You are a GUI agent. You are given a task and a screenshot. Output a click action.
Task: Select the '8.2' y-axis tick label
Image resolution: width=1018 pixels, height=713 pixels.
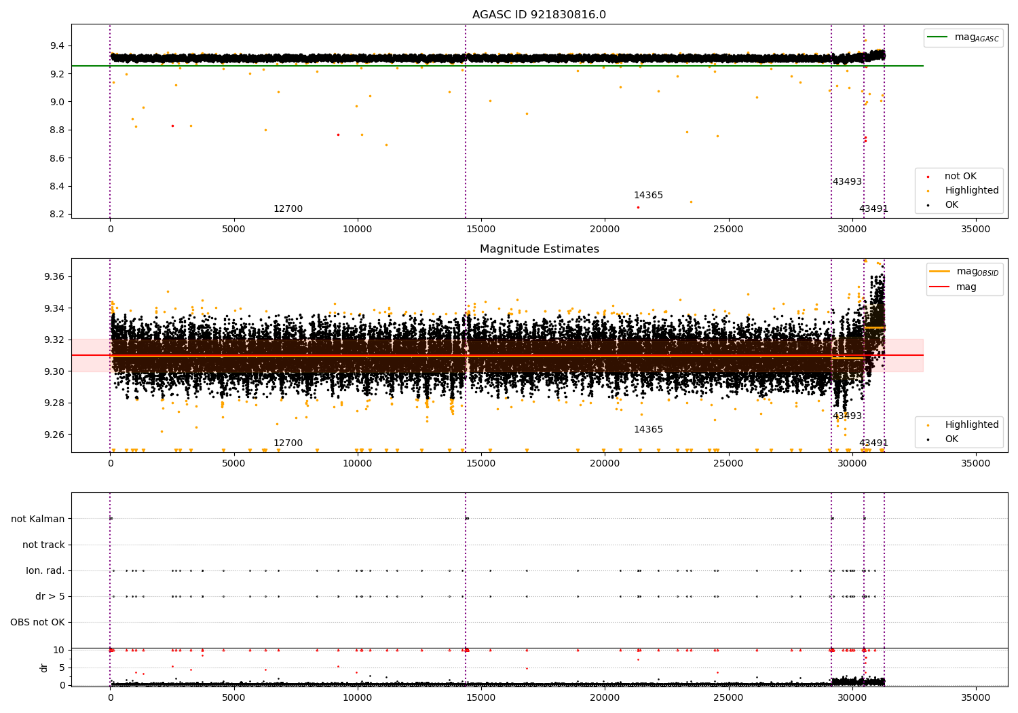(58, 215)
